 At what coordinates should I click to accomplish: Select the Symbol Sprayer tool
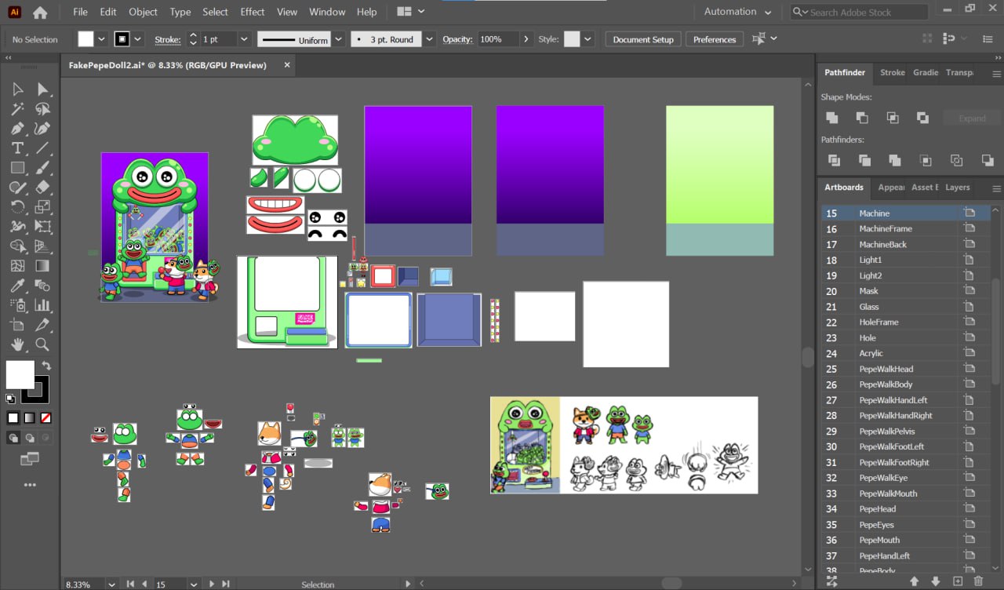coord(17,305)
